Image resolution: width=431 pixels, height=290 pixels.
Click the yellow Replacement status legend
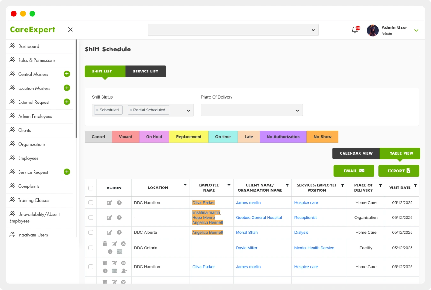tap(188, 137)
